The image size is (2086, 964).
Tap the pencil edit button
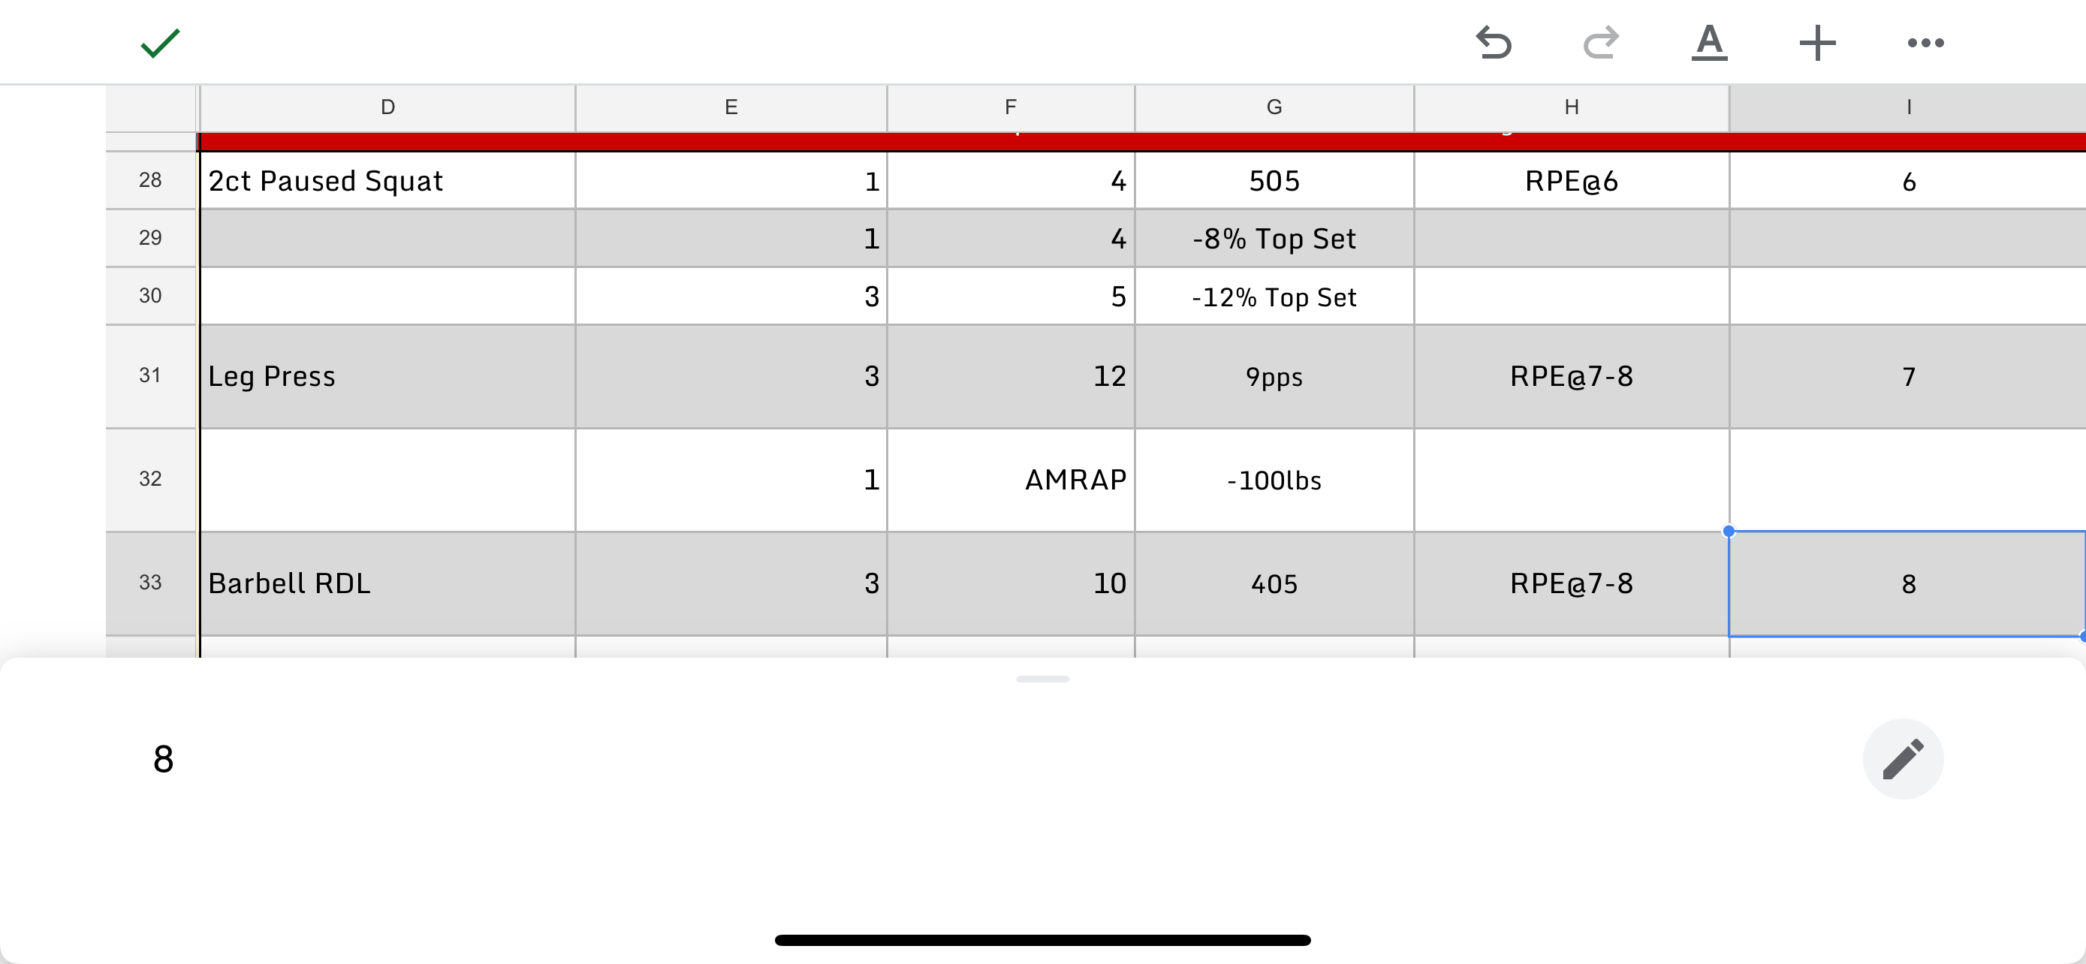[x=1902, y=759]
